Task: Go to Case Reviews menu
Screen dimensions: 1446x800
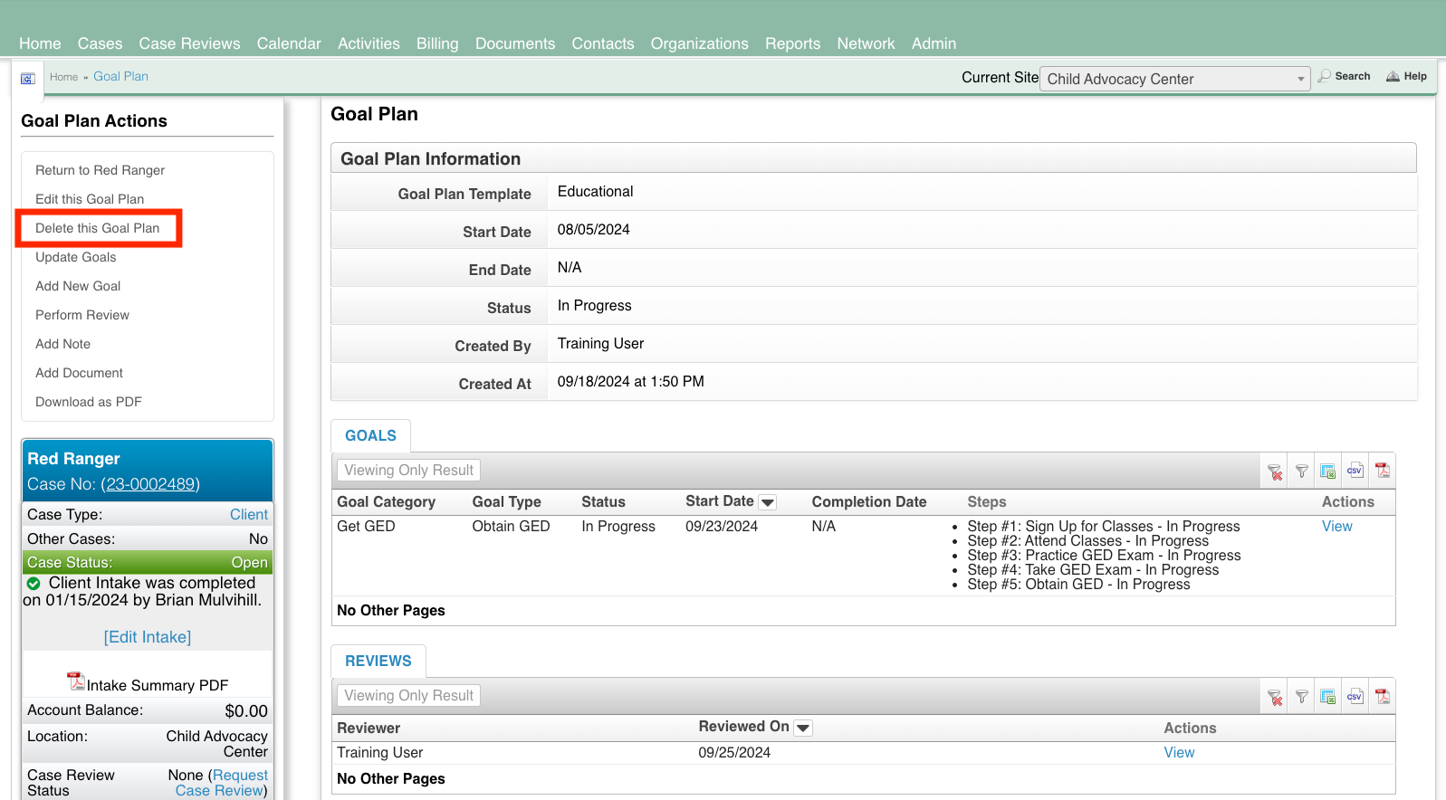Action: [x=189, y=43]
